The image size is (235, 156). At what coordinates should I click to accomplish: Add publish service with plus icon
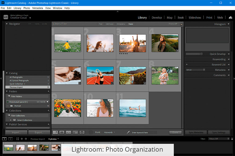(x=48, y=124)
